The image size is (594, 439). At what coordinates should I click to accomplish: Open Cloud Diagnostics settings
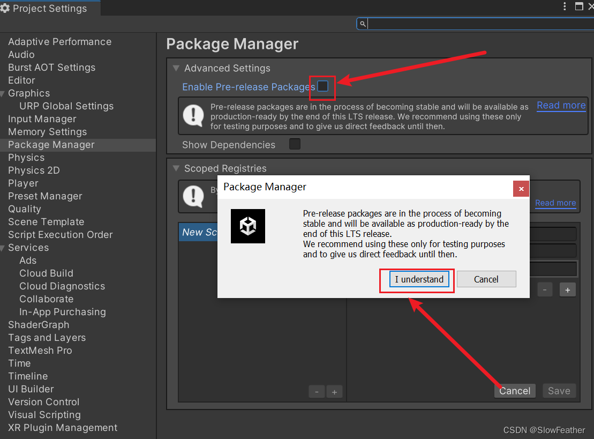(62, 286)
